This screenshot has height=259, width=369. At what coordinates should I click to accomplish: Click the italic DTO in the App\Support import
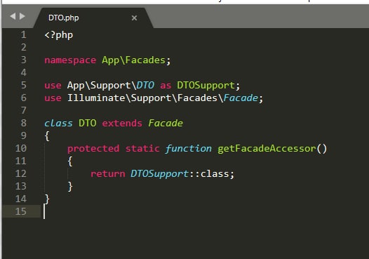coord(145,85)
